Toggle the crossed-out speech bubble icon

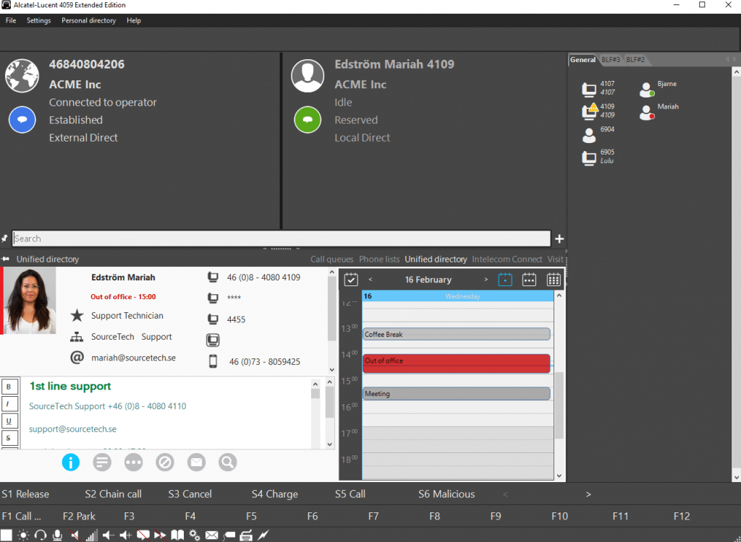point(143,535)
